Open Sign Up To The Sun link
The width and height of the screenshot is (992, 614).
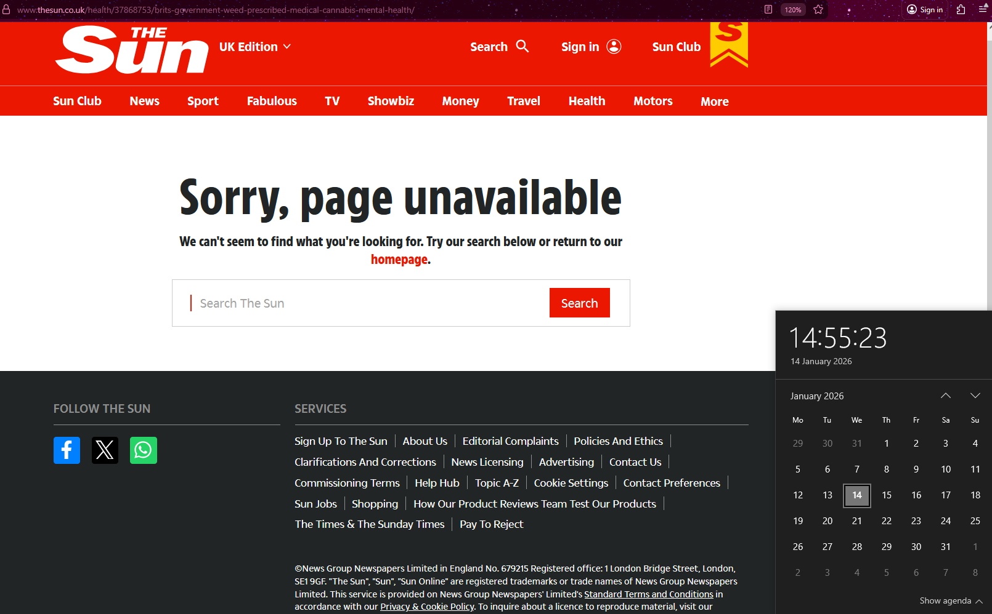click(x=341, y=441)
